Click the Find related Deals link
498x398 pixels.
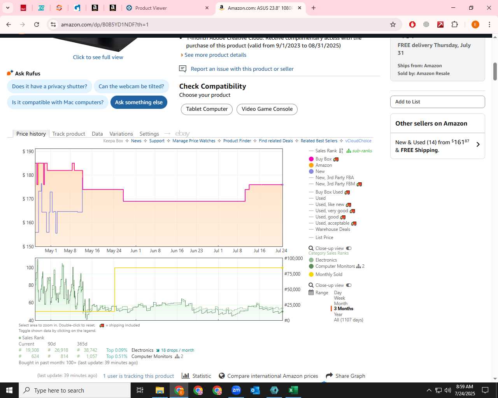pyautogui.click(x=276, y=141)
